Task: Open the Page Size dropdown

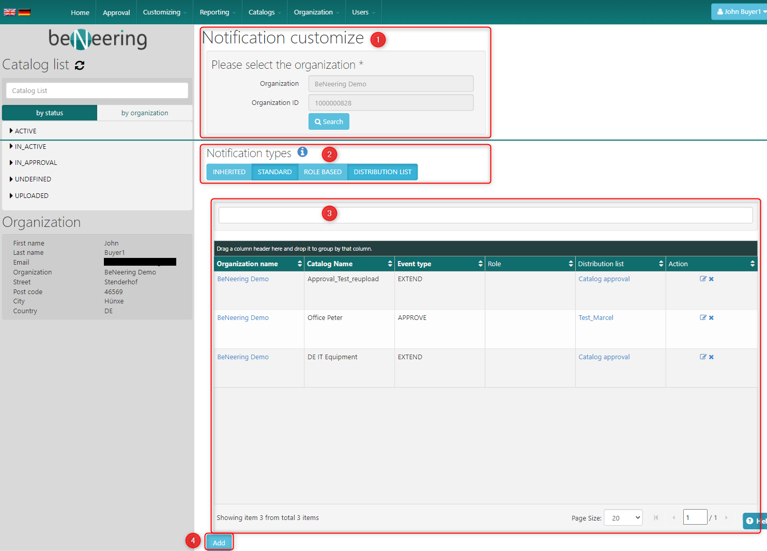Action: [x=623, y=518]
